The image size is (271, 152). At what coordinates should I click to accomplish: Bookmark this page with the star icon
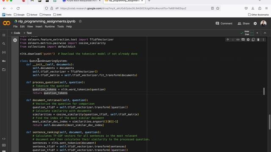click(x=218, y=8)
